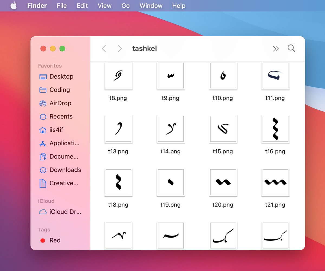Image resolution: width=325 pixels, height=271 pixels.
Task: Select the t10.png thumbnail
Action: [223, 76]
